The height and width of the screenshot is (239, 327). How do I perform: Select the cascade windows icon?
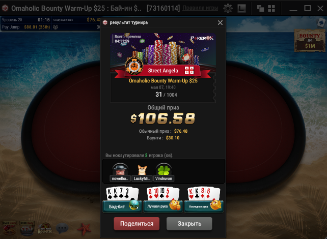(260, 9)
